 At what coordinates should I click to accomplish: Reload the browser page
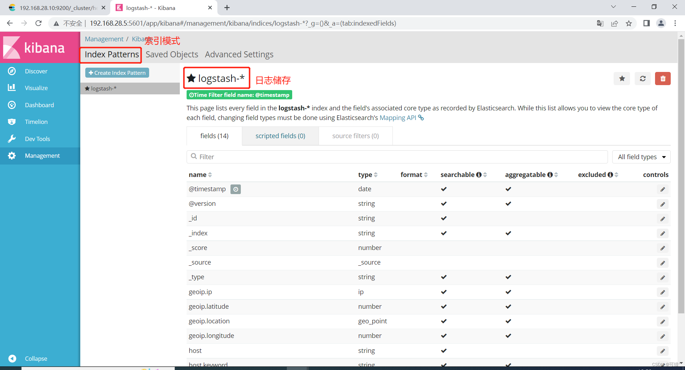(39, 23)
